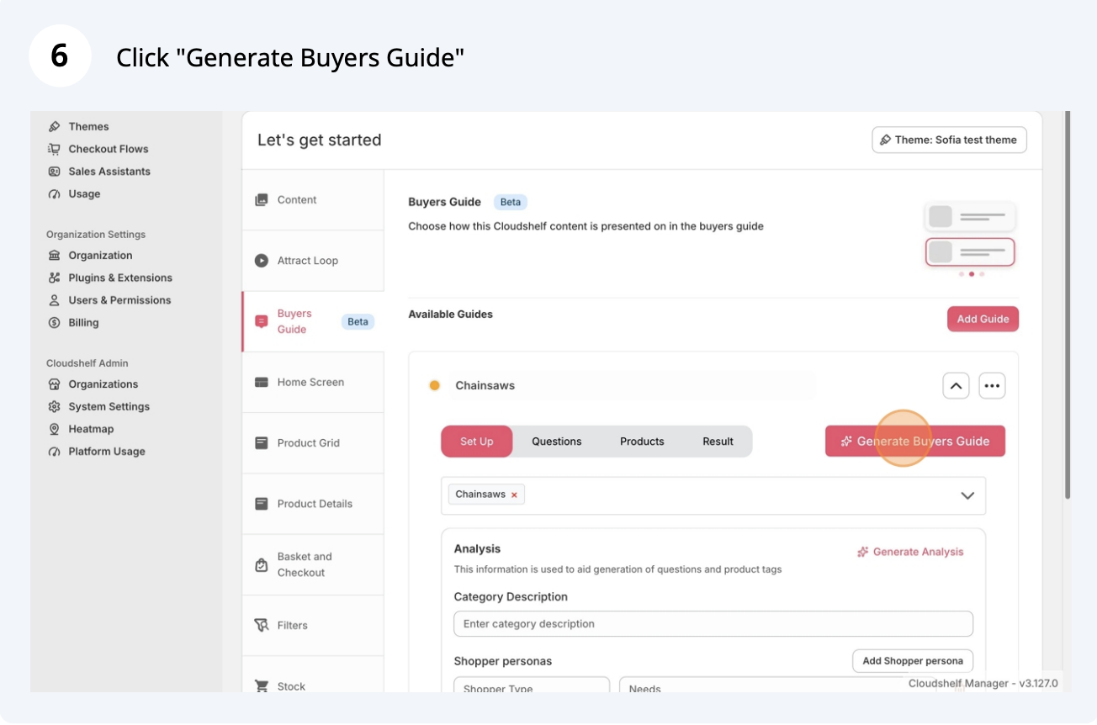Remove the Chainsaws tag with red x
Screen dimensions: 1097x725
pyautogui.click(x=514, y=495)
